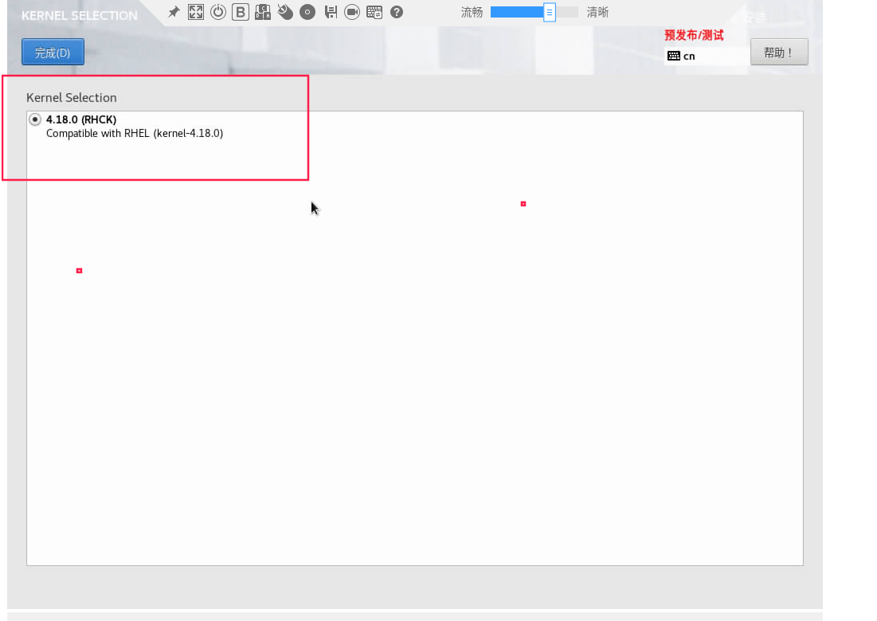
Task: Click the pin icon in the toolbar
Action: [174, 12]
